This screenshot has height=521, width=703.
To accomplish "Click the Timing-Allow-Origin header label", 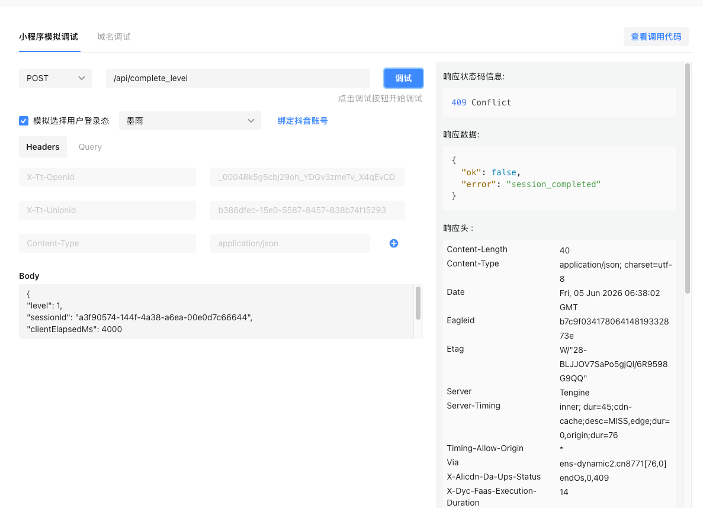I will click(485, 448).
